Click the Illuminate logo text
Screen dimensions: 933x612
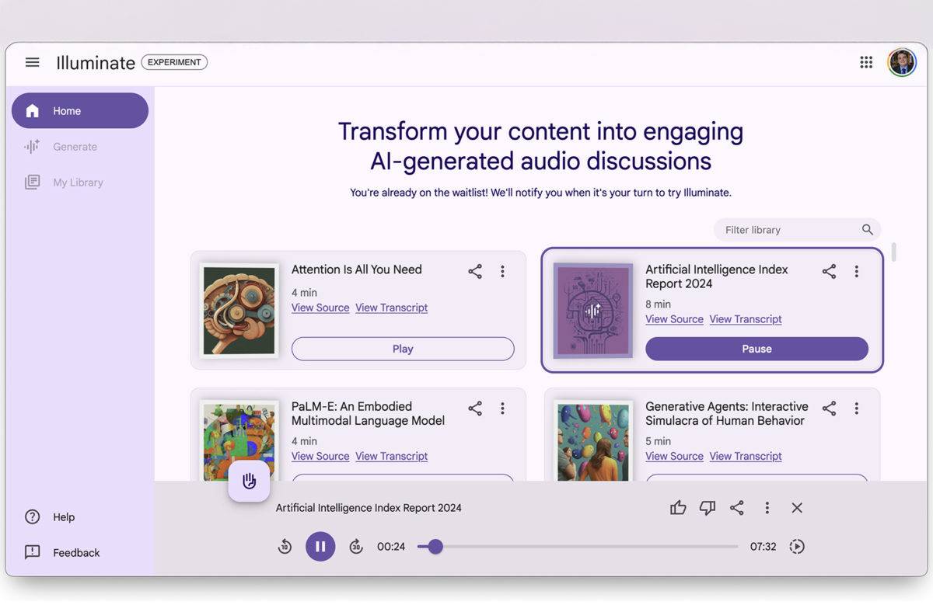point(96,63)
